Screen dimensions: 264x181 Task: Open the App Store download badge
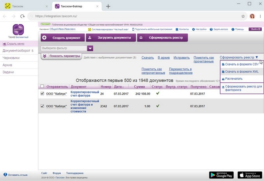click(x=250, y=175)
